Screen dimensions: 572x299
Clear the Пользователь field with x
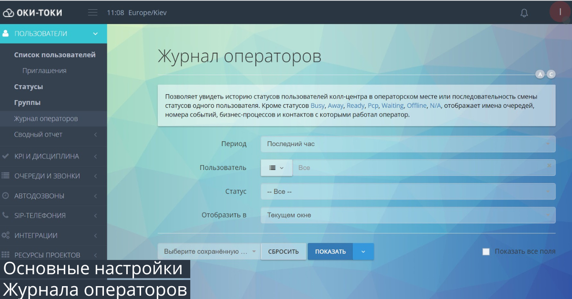pos(549,166)
